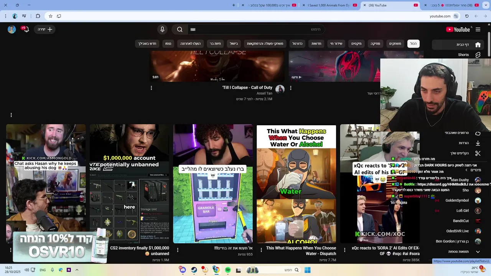
Task: Open 'Till I Collapse - Call of Duty' video thumbnail
Action: click(x=217, y=66)
